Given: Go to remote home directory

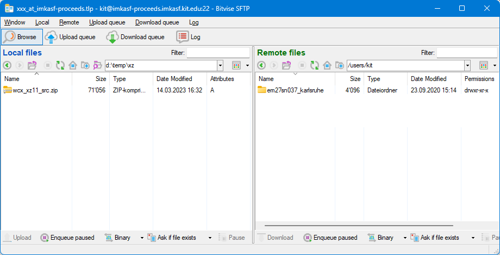Looking at the screenshot, I should [327, 65].
